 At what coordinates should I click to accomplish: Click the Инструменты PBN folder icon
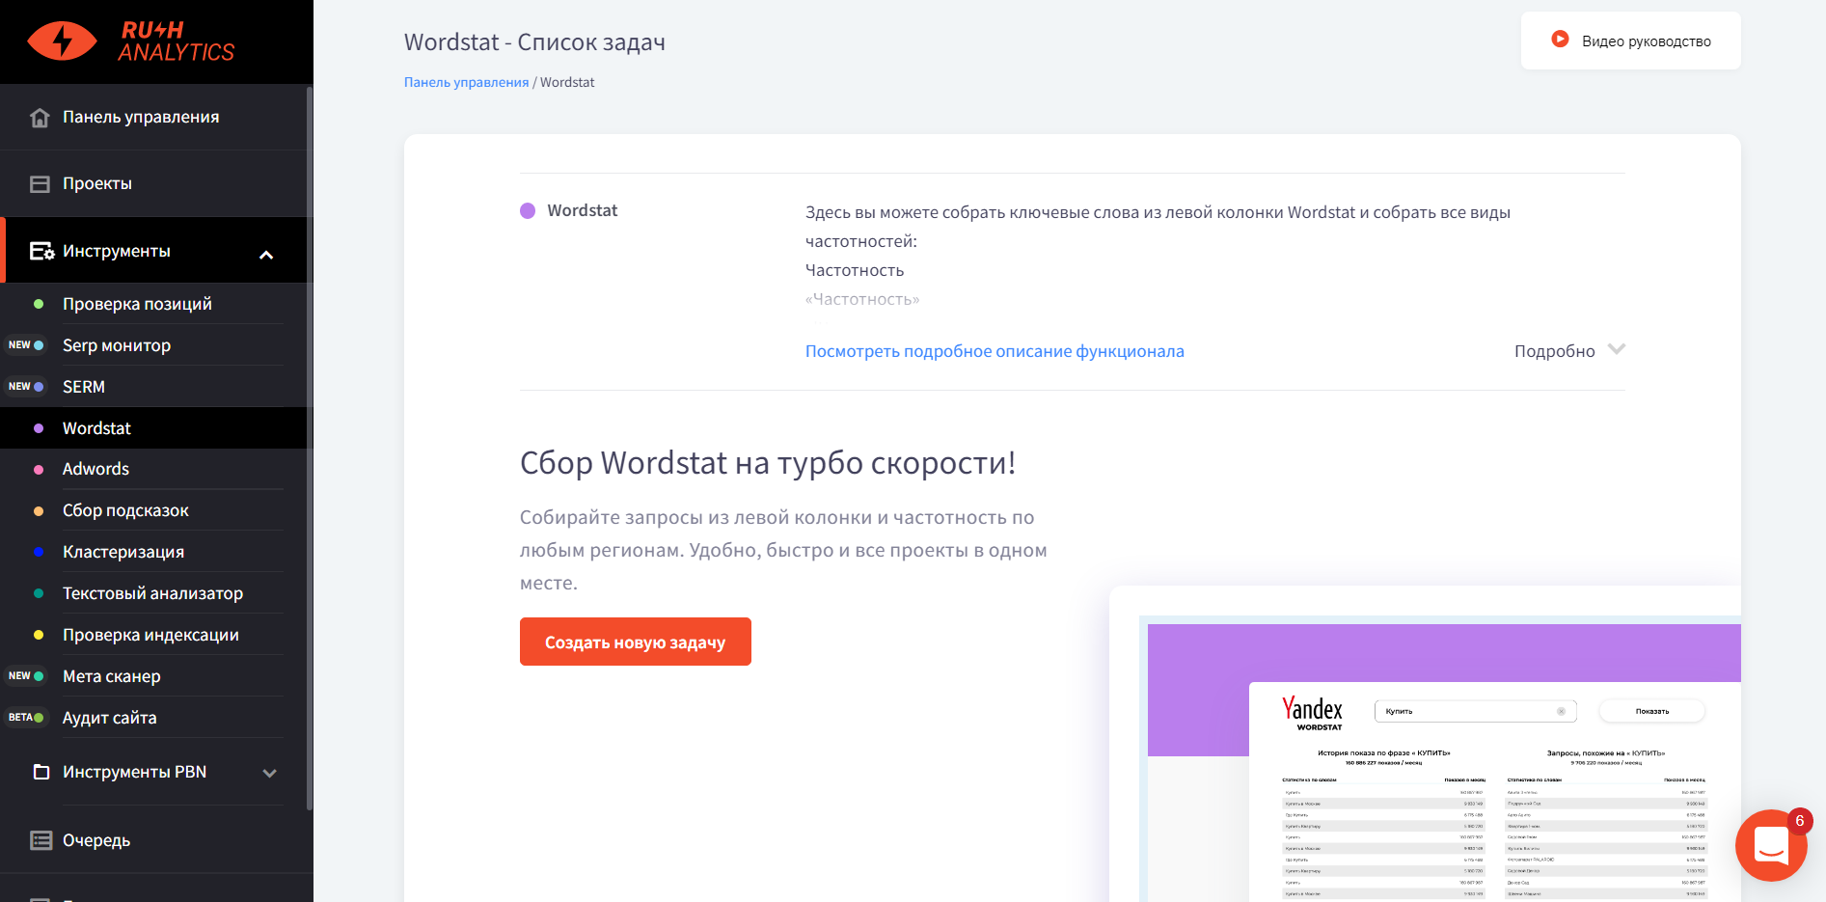click(41, 772)
